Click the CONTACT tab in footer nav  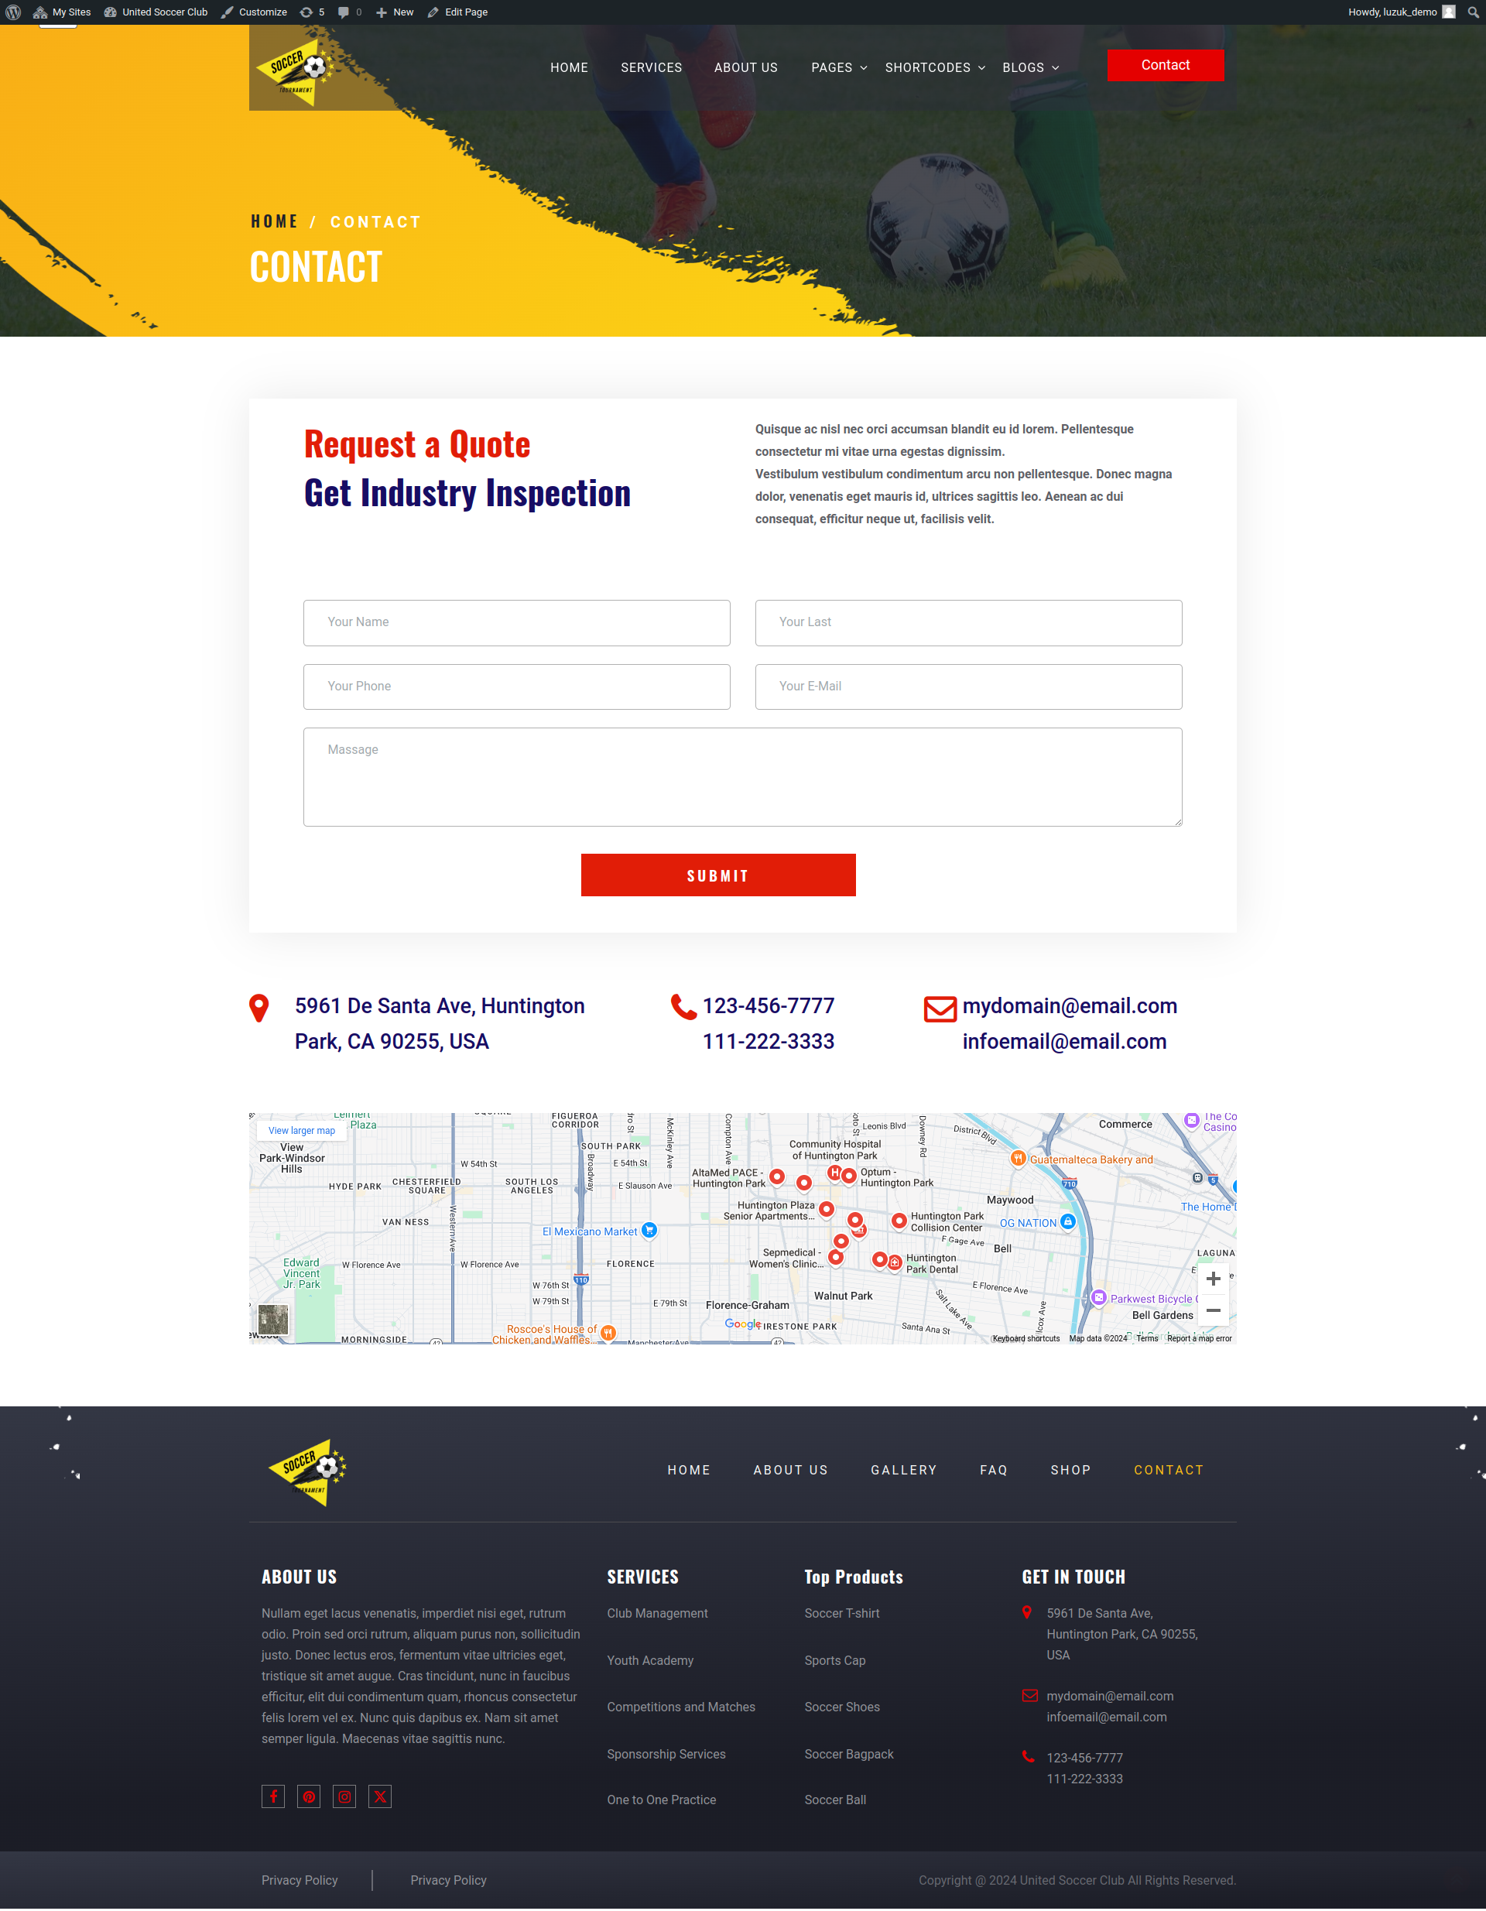coord(1169,1471)
